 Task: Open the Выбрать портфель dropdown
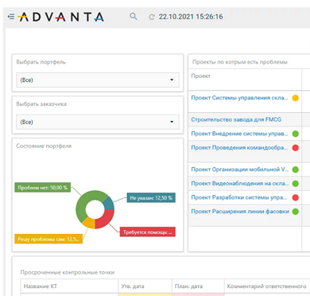coord(98,80)
